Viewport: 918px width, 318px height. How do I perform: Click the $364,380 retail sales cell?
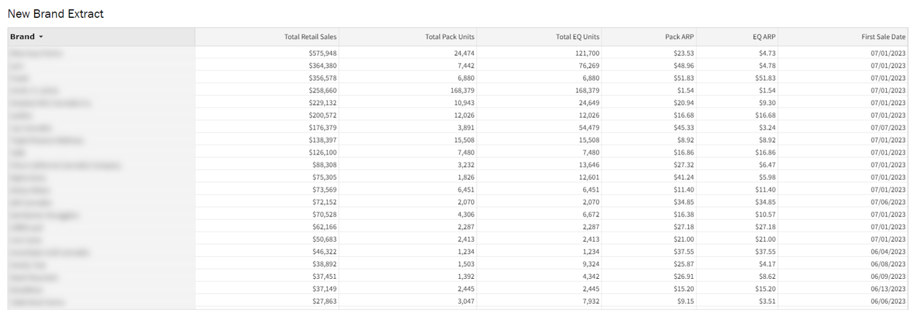tap(323, 66)
